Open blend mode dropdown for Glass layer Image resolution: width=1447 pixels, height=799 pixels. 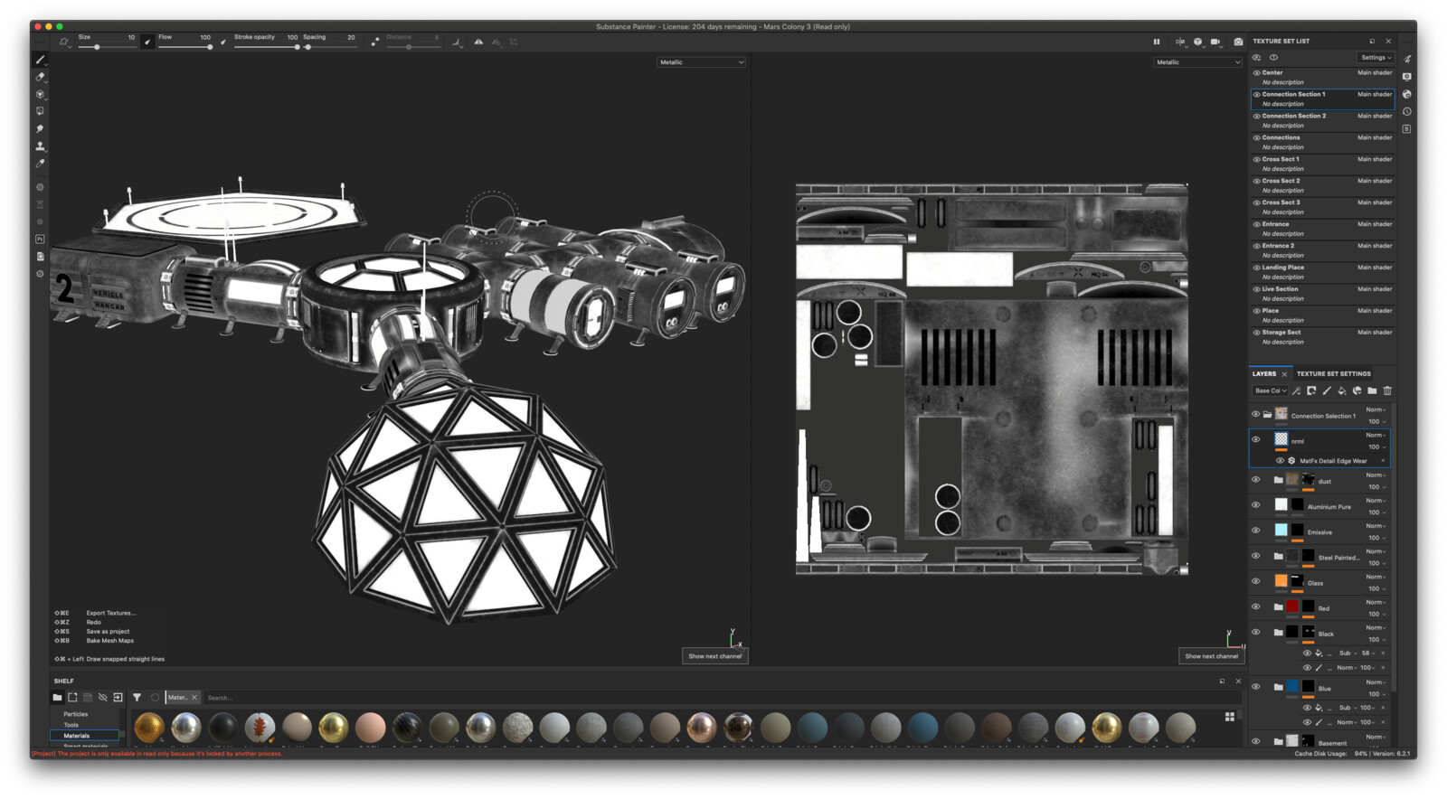click(1376, 577)
